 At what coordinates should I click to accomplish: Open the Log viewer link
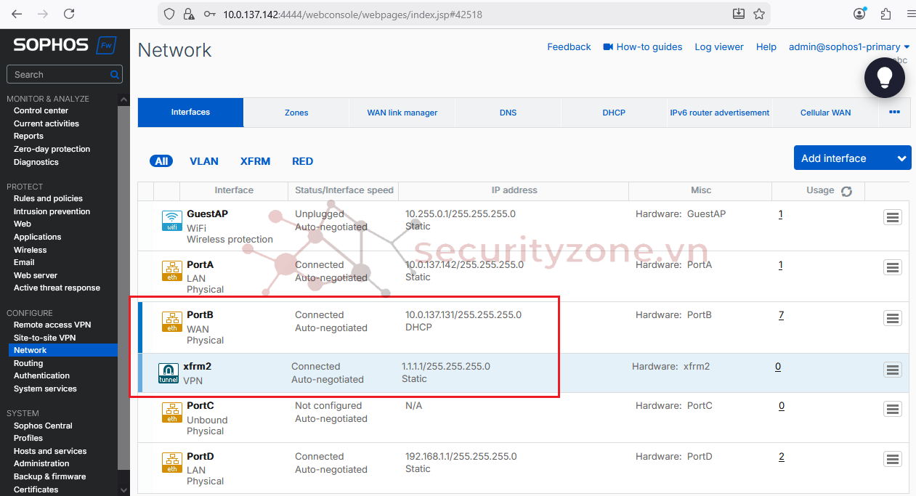tap(718, 47)
